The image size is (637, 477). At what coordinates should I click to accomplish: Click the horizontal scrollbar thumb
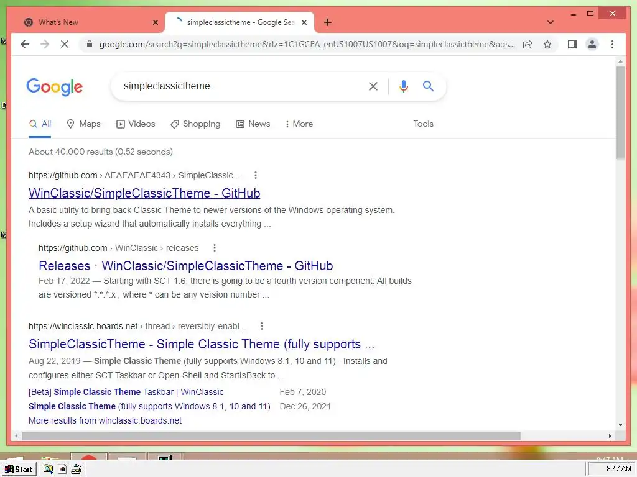click(x=271, y=435)
